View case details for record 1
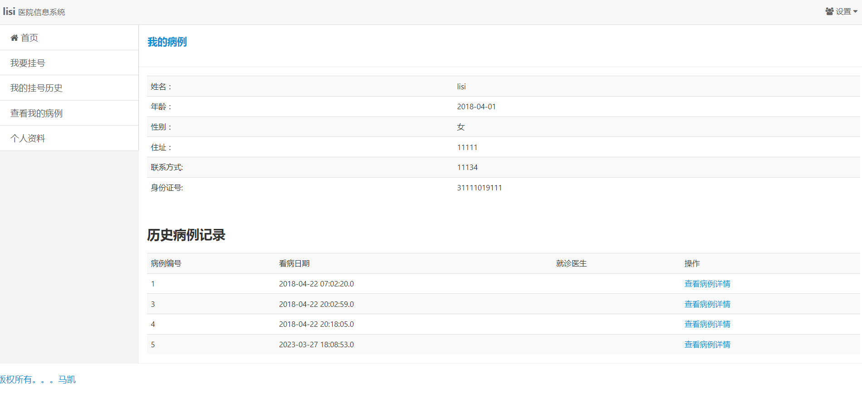This screenshot has height=393, width=862. (707, 284)
